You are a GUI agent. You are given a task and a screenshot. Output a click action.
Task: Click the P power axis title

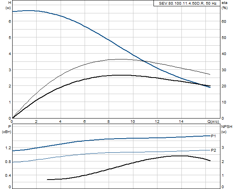click(10, 126)
